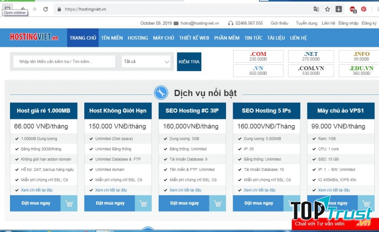This screenshot has width=379, height=232.
Task: Click the browser address bar URL
Action: click(85, 9)
